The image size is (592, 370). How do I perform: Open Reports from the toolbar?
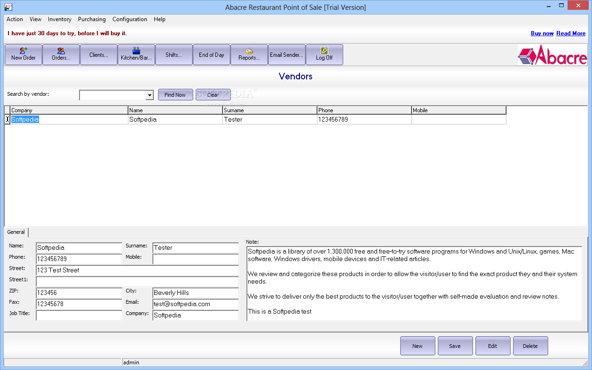pos(249,54)
